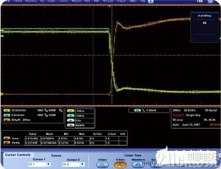Click the C1 channel badge icon

7,111
